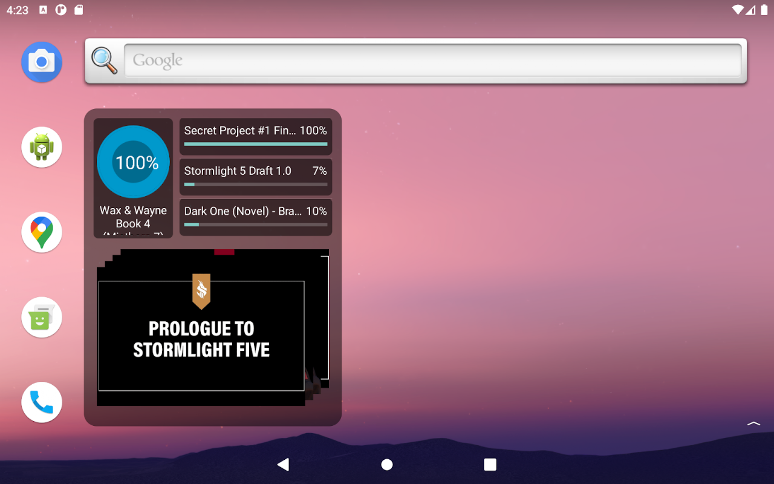The image size is (774, 484).
Task: Tap the 100% circular progress ring
Action: tap(133, 162)
